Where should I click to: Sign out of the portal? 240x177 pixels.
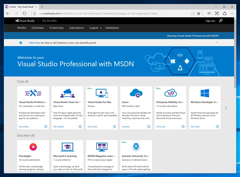click(210, 21)
